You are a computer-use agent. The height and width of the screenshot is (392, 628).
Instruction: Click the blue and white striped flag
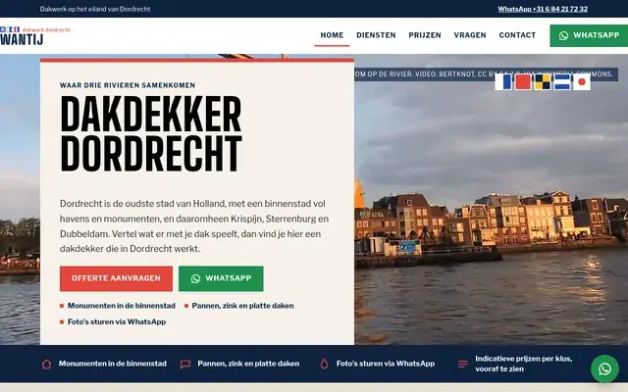click(503, 82)
